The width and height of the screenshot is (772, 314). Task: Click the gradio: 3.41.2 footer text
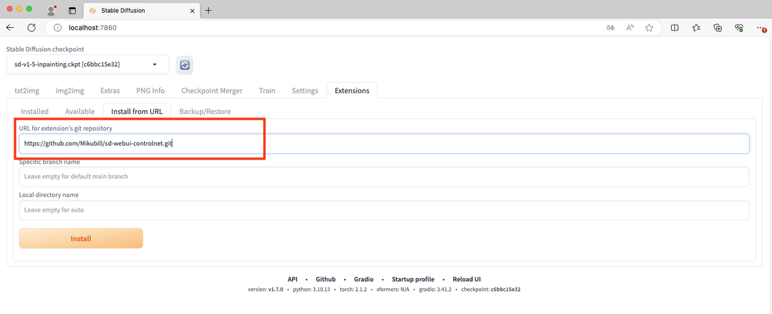click(x=434, y=290)
